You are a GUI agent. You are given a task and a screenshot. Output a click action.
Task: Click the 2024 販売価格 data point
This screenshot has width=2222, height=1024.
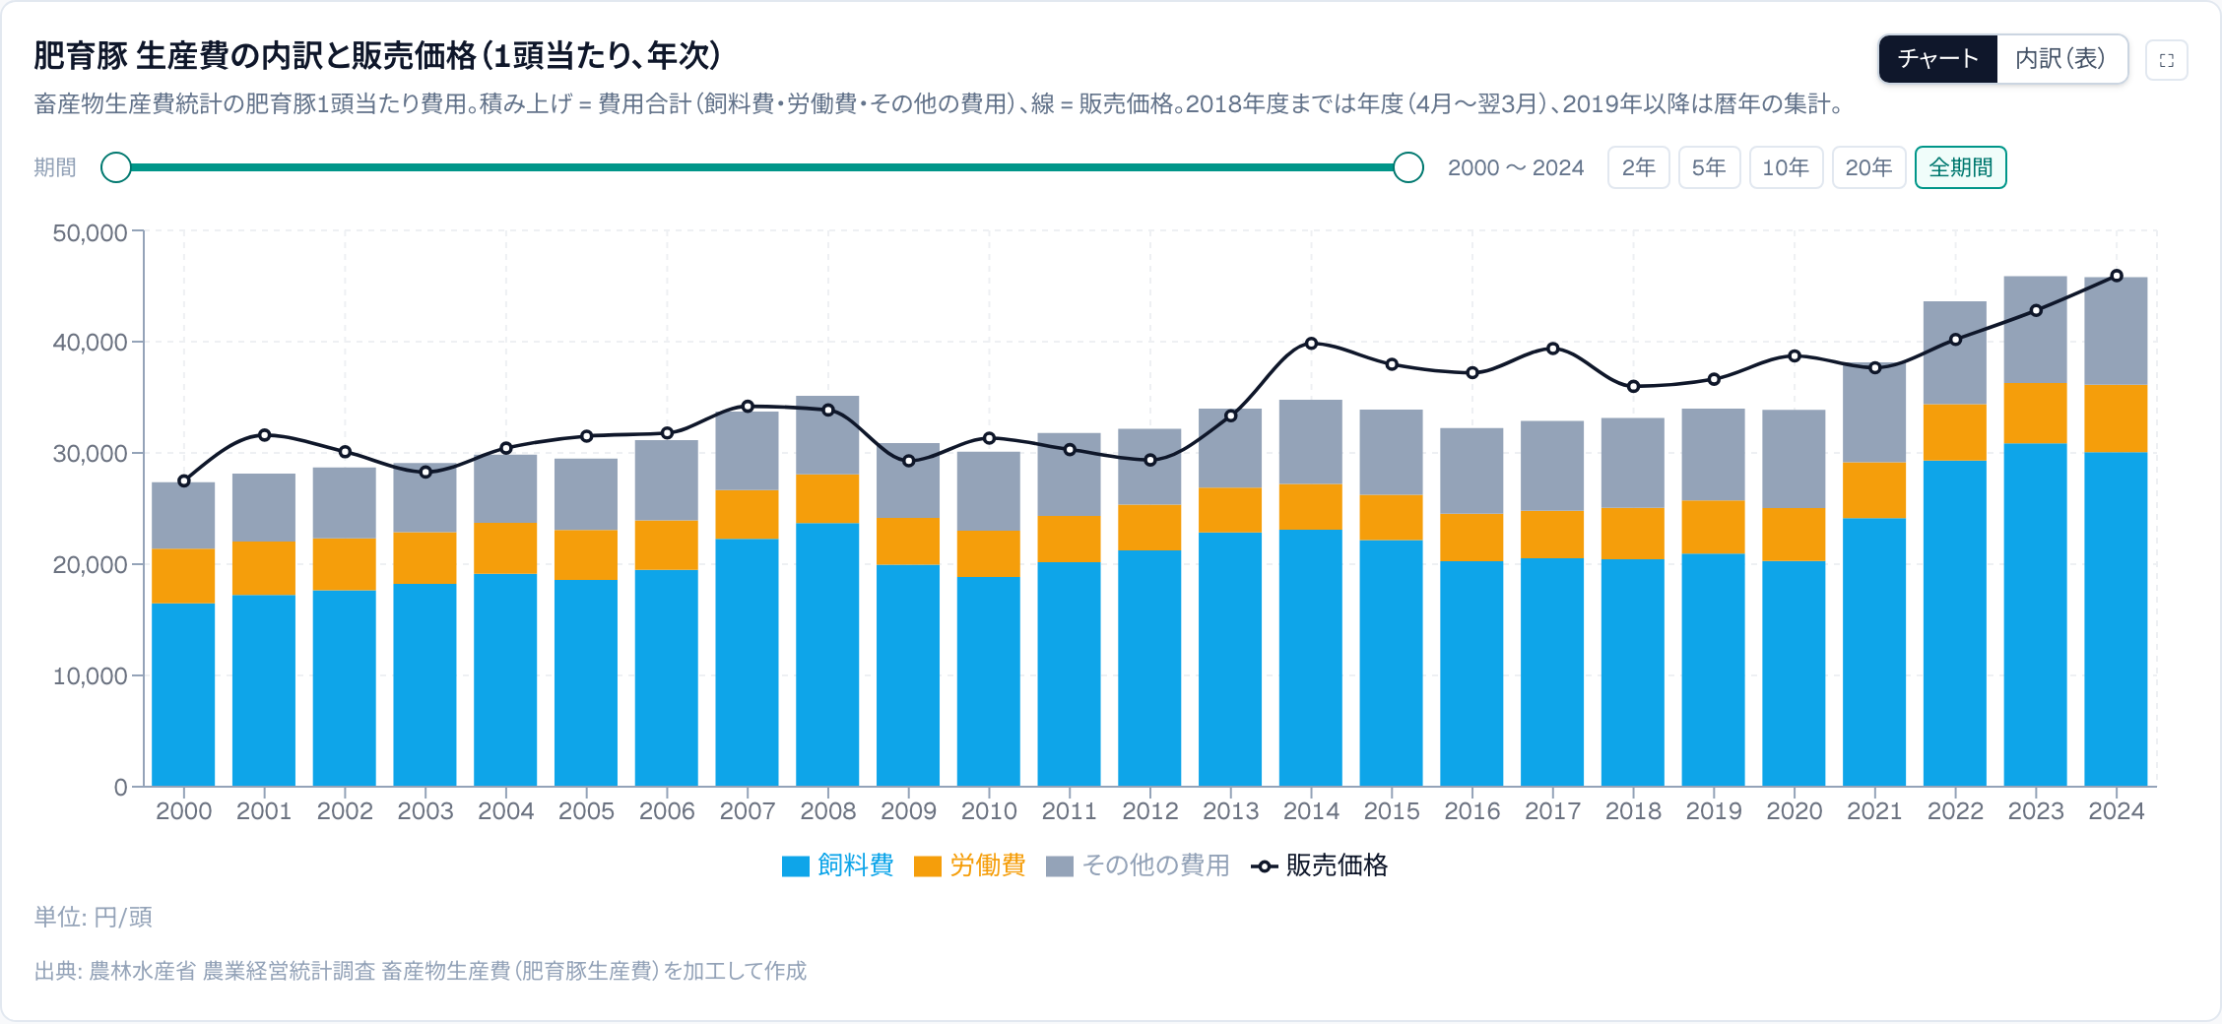[x=2117, y=276]
